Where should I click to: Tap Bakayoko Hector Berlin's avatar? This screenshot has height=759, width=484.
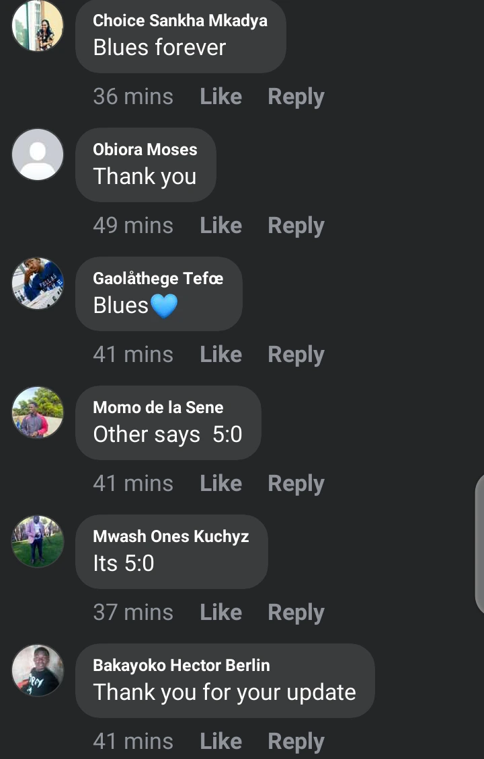click(38, 670)
